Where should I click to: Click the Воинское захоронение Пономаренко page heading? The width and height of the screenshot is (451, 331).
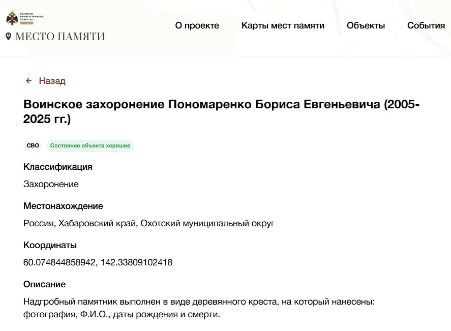coord(221,112)
